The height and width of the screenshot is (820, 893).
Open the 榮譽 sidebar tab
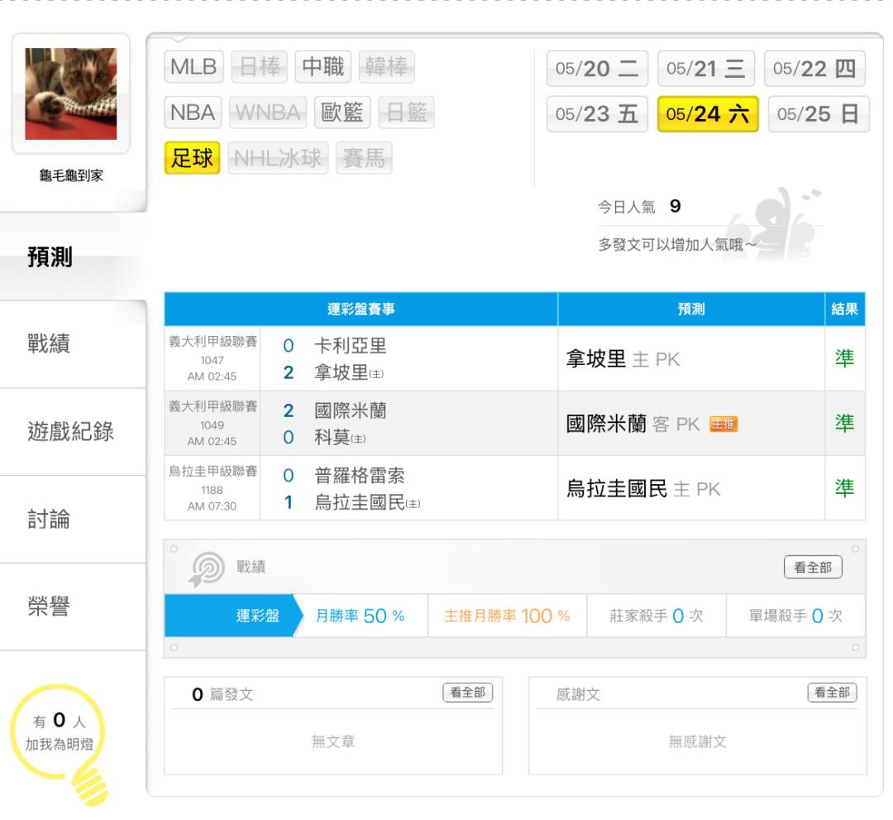click(x=72, y=607)
